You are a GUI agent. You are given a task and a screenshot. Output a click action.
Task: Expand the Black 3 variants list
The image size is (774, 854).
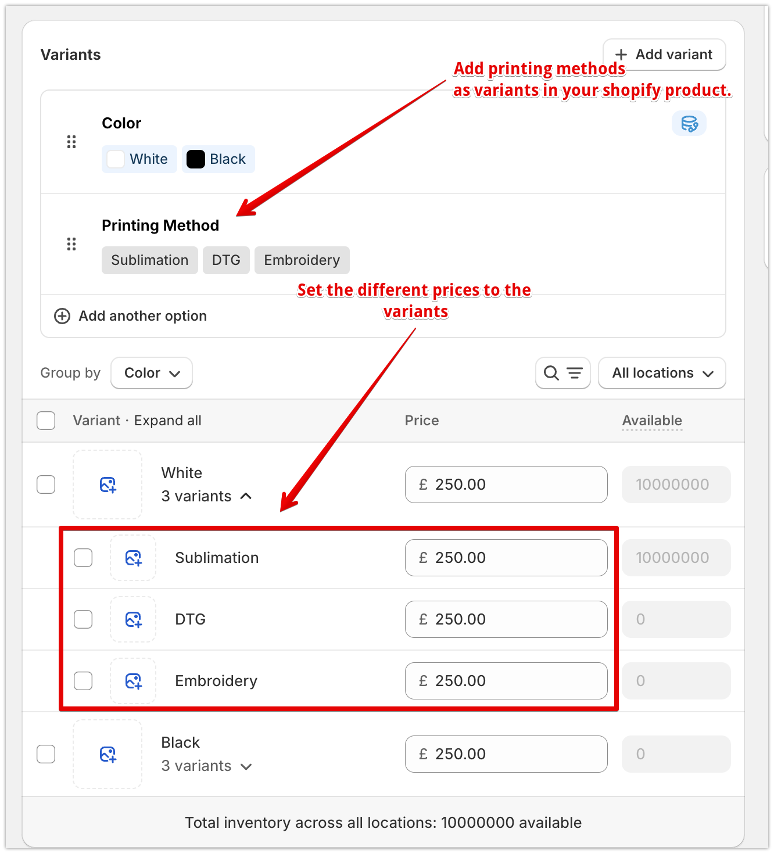207,766
